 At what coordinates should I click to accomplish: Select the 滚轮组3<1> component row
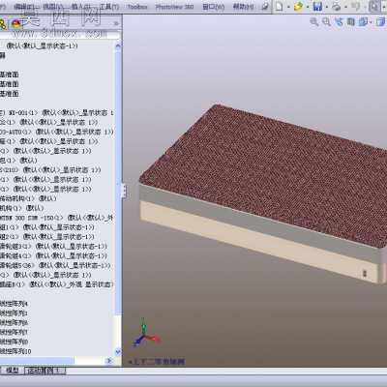(x=53, y=247)
